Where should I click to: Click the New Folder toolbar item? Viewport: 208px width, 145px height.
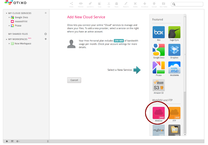click(164, 4)
